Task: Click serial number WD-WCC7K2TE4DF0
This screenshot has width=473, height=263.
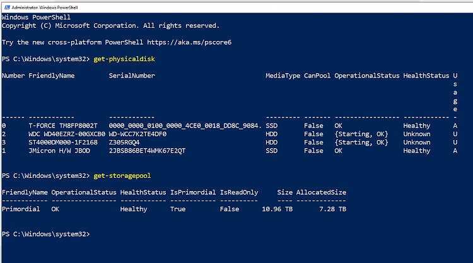Action: point(137,134)
